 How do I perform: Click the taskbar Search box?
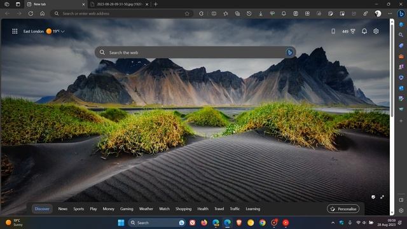click(157, 223)
